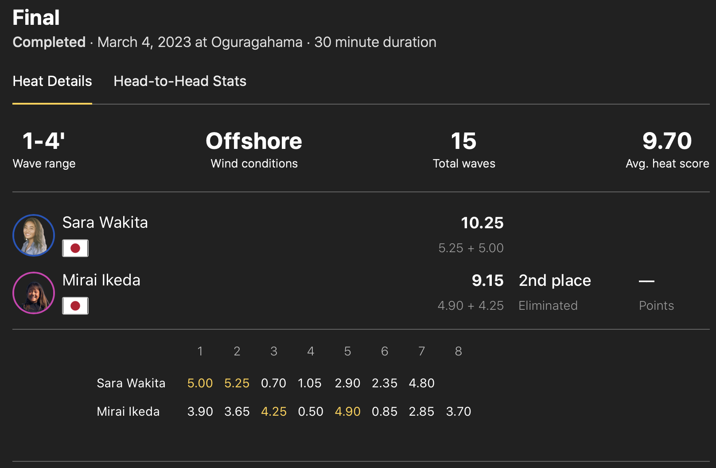Open Sara Wakita's athlete name link
The width and height of the screenshot is (716, 468).
point(105,222)
